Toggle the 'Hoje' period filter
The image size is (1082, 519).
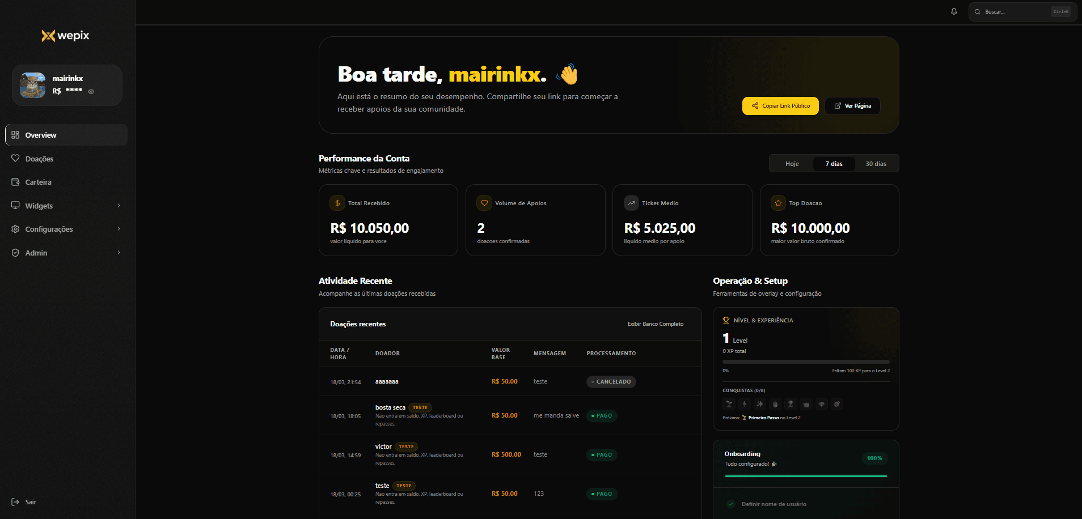(x=792, y=163)
